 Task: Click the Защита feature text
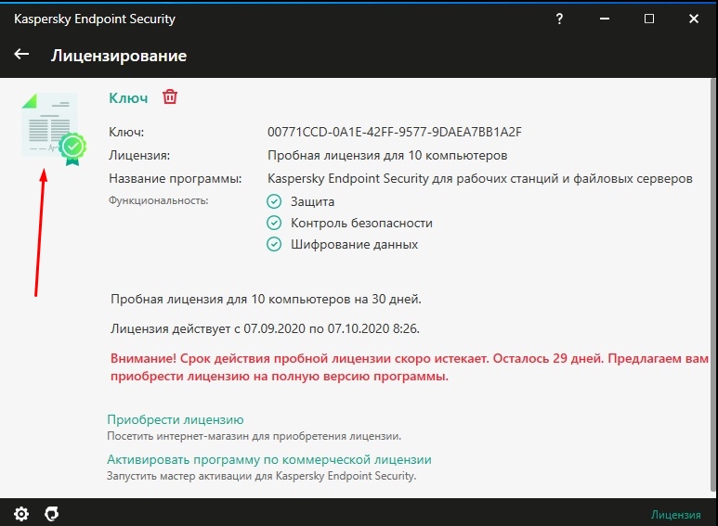point(312,201)
